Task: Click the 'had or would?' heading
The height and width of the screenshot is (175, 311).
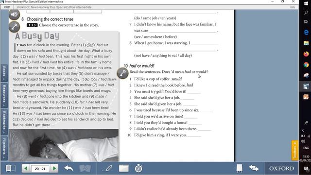Action: pos(142,66)
